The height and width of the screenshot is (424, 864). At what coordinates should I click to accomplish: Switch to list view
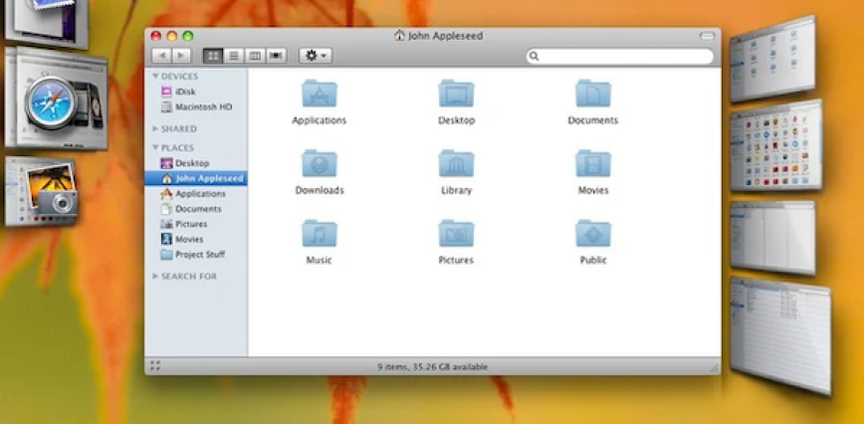click(x=233, y=56)
